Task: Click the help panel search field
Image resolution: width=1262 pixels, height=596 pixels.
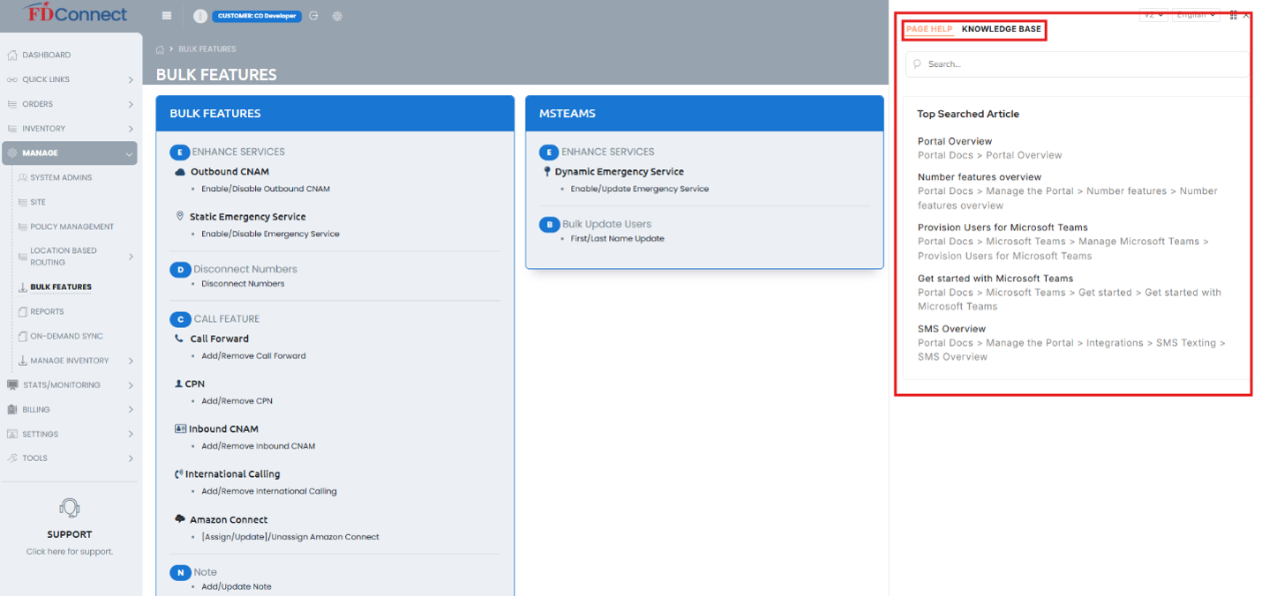Action: (1077, 63)
